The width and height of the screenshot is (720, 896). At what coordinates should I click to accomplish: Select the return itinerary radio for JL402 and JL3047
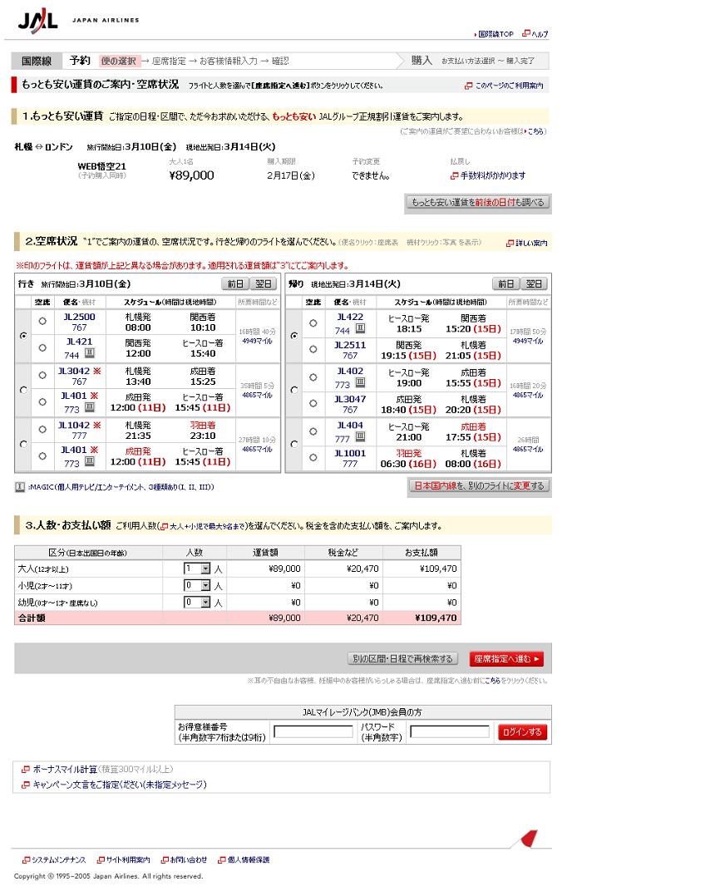tap(293, 391)
